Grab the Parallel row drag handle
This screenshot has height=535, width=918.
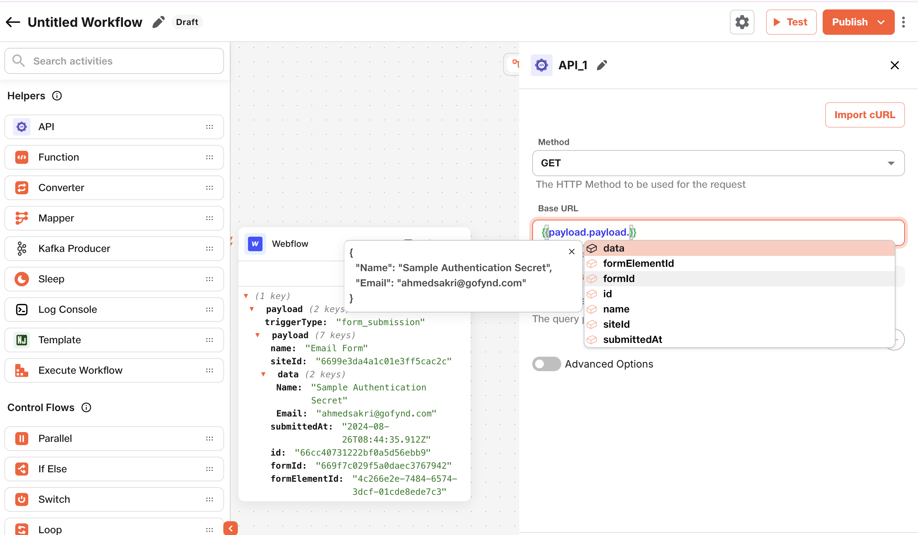pos(210,439)
